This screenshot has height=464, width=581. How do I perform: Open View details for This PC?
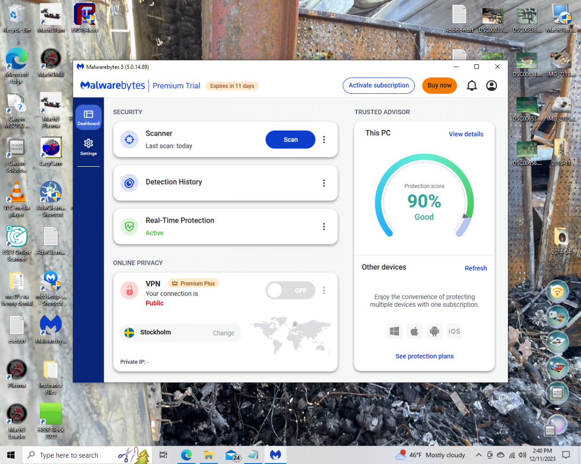pyautogui.click(x=466, y=134)
